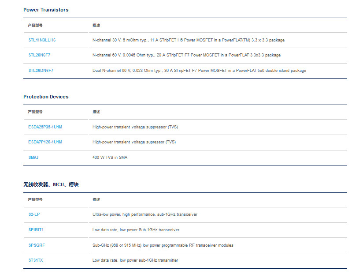The width and height of the screenshot is (359, 278).
Task: Open the STL11N3LLH6 product link
Action: coord(42,40)
